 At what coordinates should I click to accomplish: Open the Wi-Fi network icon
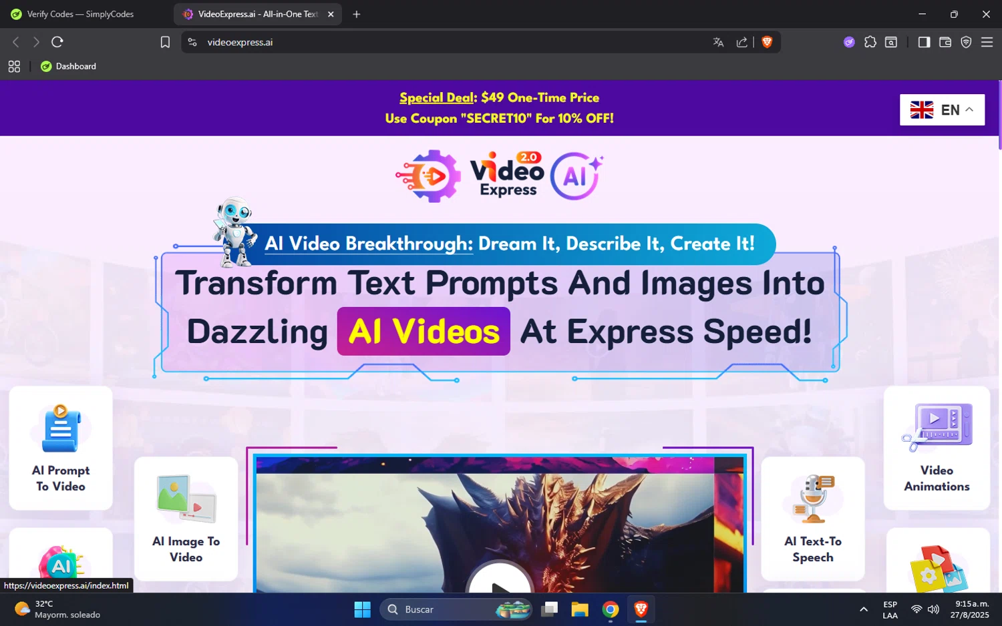point(916,609)
